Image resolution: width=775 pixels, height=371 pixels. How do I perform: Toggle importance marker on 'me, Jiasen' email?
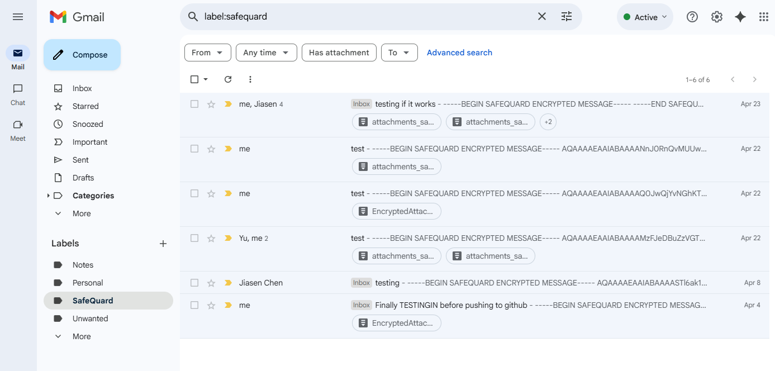click(228, 104)
